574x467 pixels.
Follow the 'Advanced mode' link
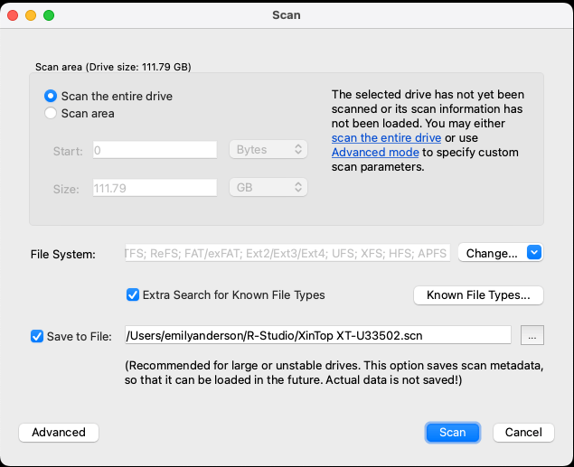point(375,152)
